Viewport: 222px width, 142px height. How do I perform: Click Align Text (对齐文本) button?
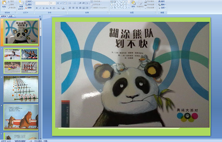(x=96, y=4)
